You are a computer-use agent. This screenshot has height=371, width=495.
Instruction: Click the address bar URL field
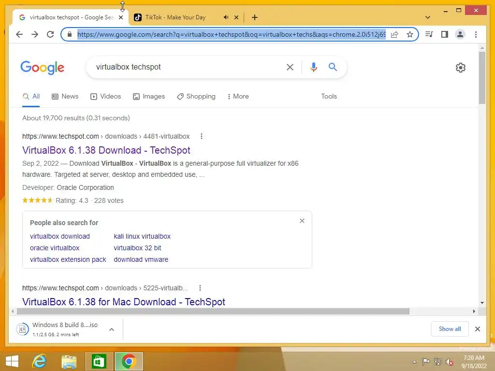click(x=231, y=34)
